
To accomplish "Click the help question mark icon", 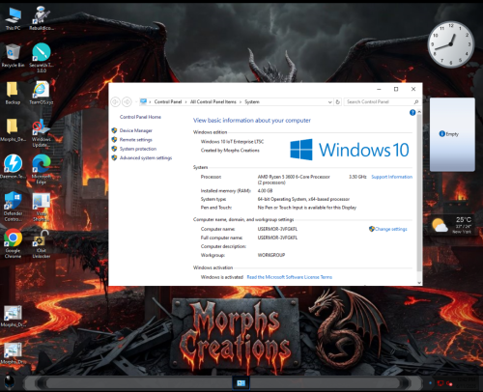I will [x=412, y=112].
